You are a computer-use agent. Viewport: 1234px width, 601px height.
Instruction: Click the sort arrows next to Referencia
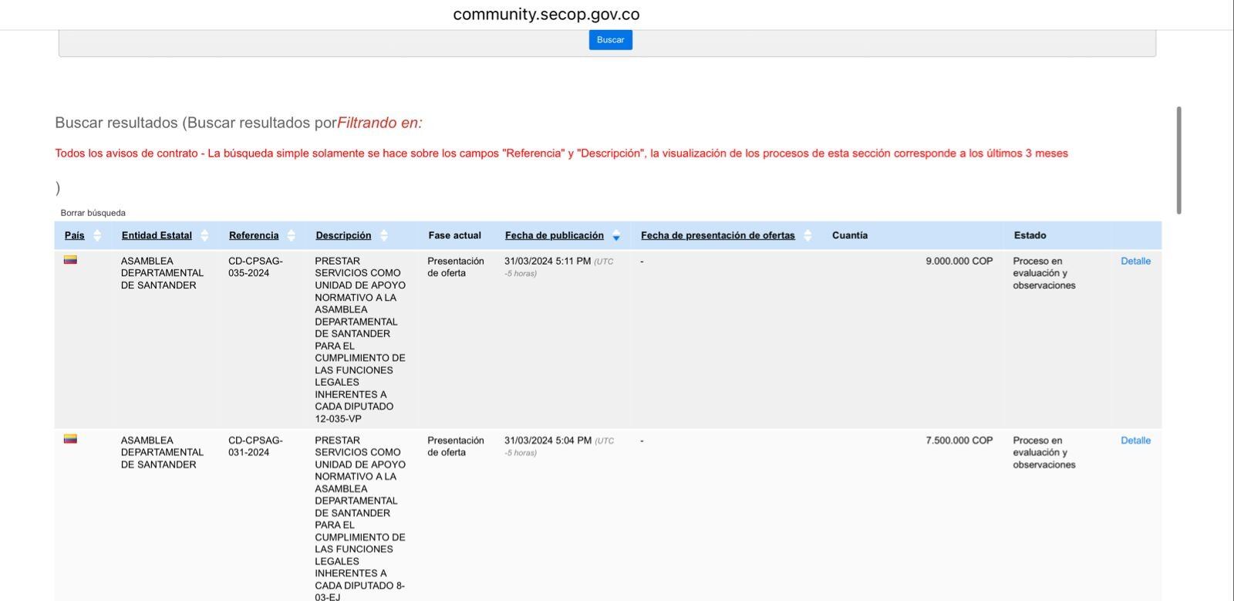point(291,235)
